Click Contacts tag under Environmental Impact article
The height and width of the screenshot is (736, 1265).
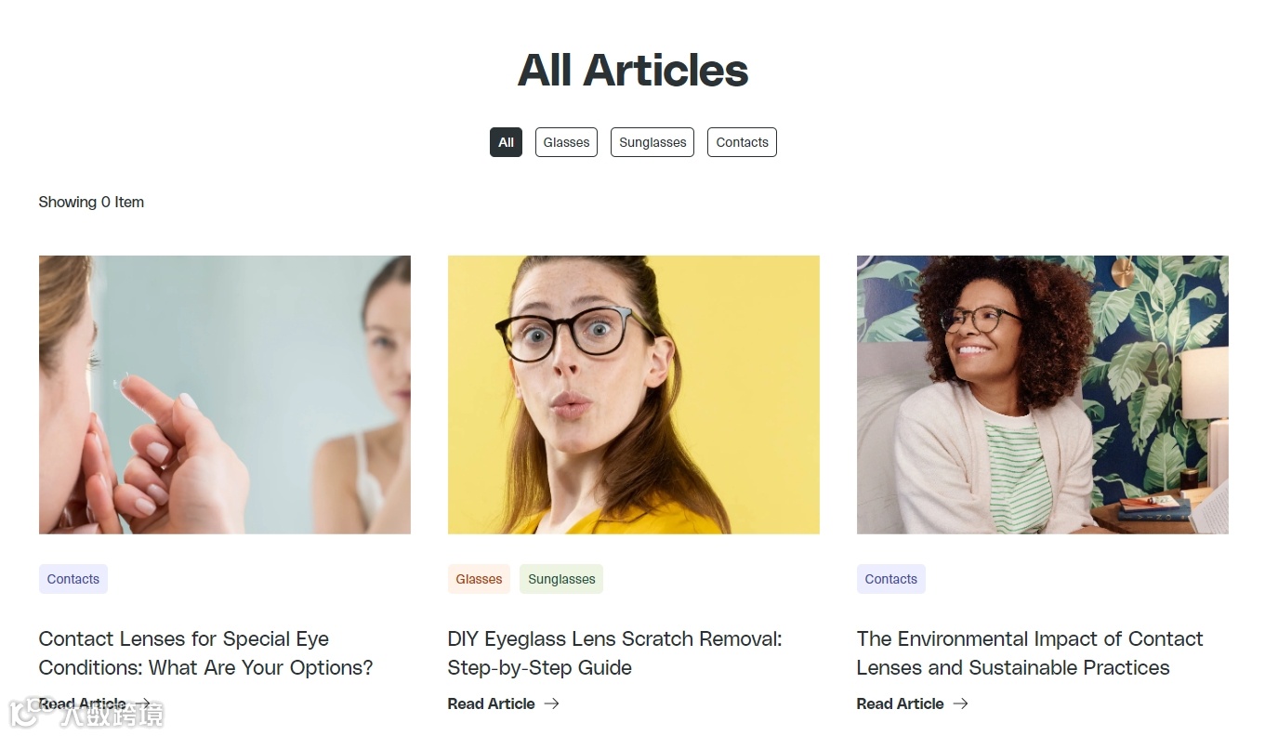tap(891, 579)
